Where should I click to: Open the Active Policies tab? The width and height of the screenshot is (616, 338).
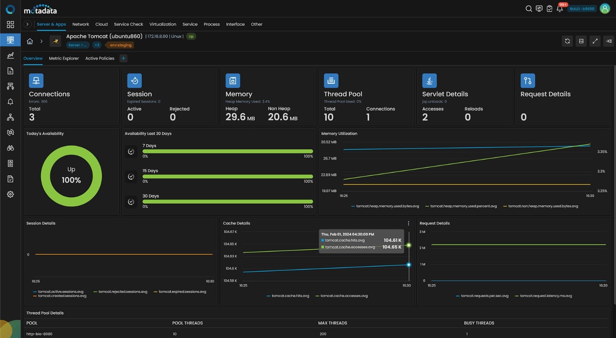(x=100, y=58)
